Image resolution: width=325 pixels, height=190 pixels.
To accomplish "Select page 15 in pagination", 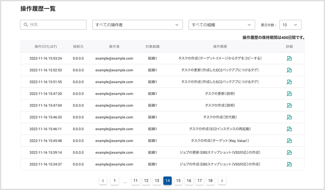I will (178, 181).
